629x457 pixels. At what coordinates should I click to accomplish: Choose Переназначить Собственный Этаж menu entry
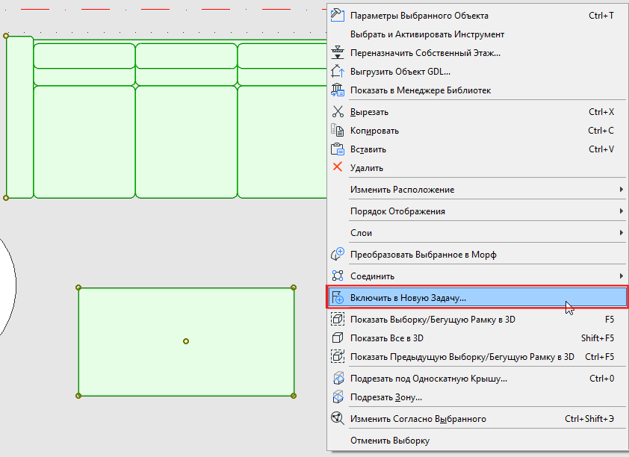point(477,53)
